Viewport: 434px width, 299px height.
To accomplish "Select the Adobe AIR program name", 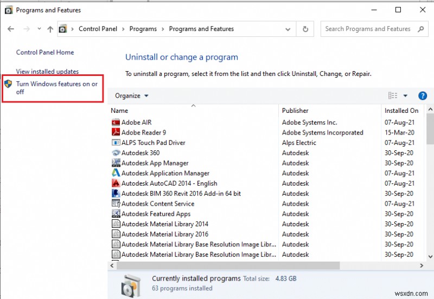I will 137,123.
